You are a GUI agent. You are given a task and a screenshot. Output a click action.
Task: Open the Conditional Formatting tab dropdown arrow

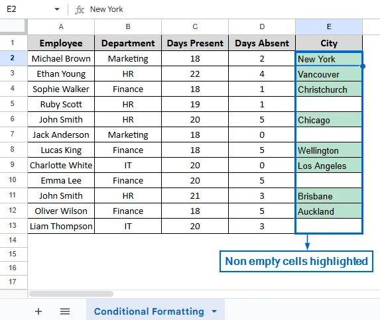pyautogui.click(x=214, y=311)
